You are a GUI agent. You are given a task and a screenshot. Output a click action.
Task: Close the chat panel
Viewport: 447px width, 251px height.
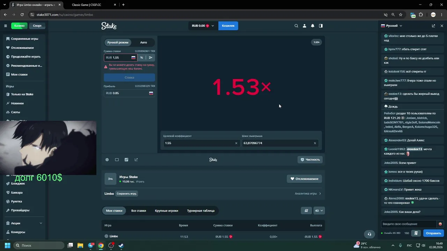[442, 26]
